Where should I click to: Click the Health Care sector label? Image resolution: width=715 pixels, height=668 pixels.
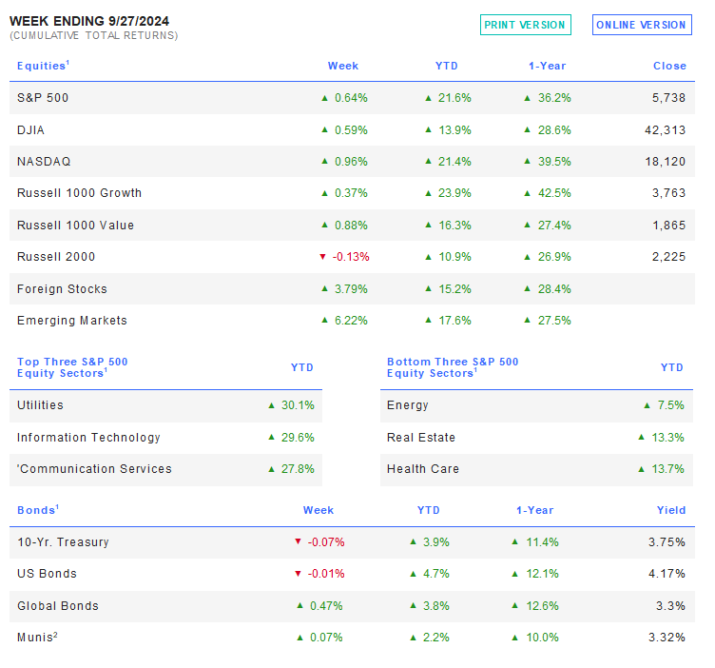pyautogui.click(x=423, y=468)
